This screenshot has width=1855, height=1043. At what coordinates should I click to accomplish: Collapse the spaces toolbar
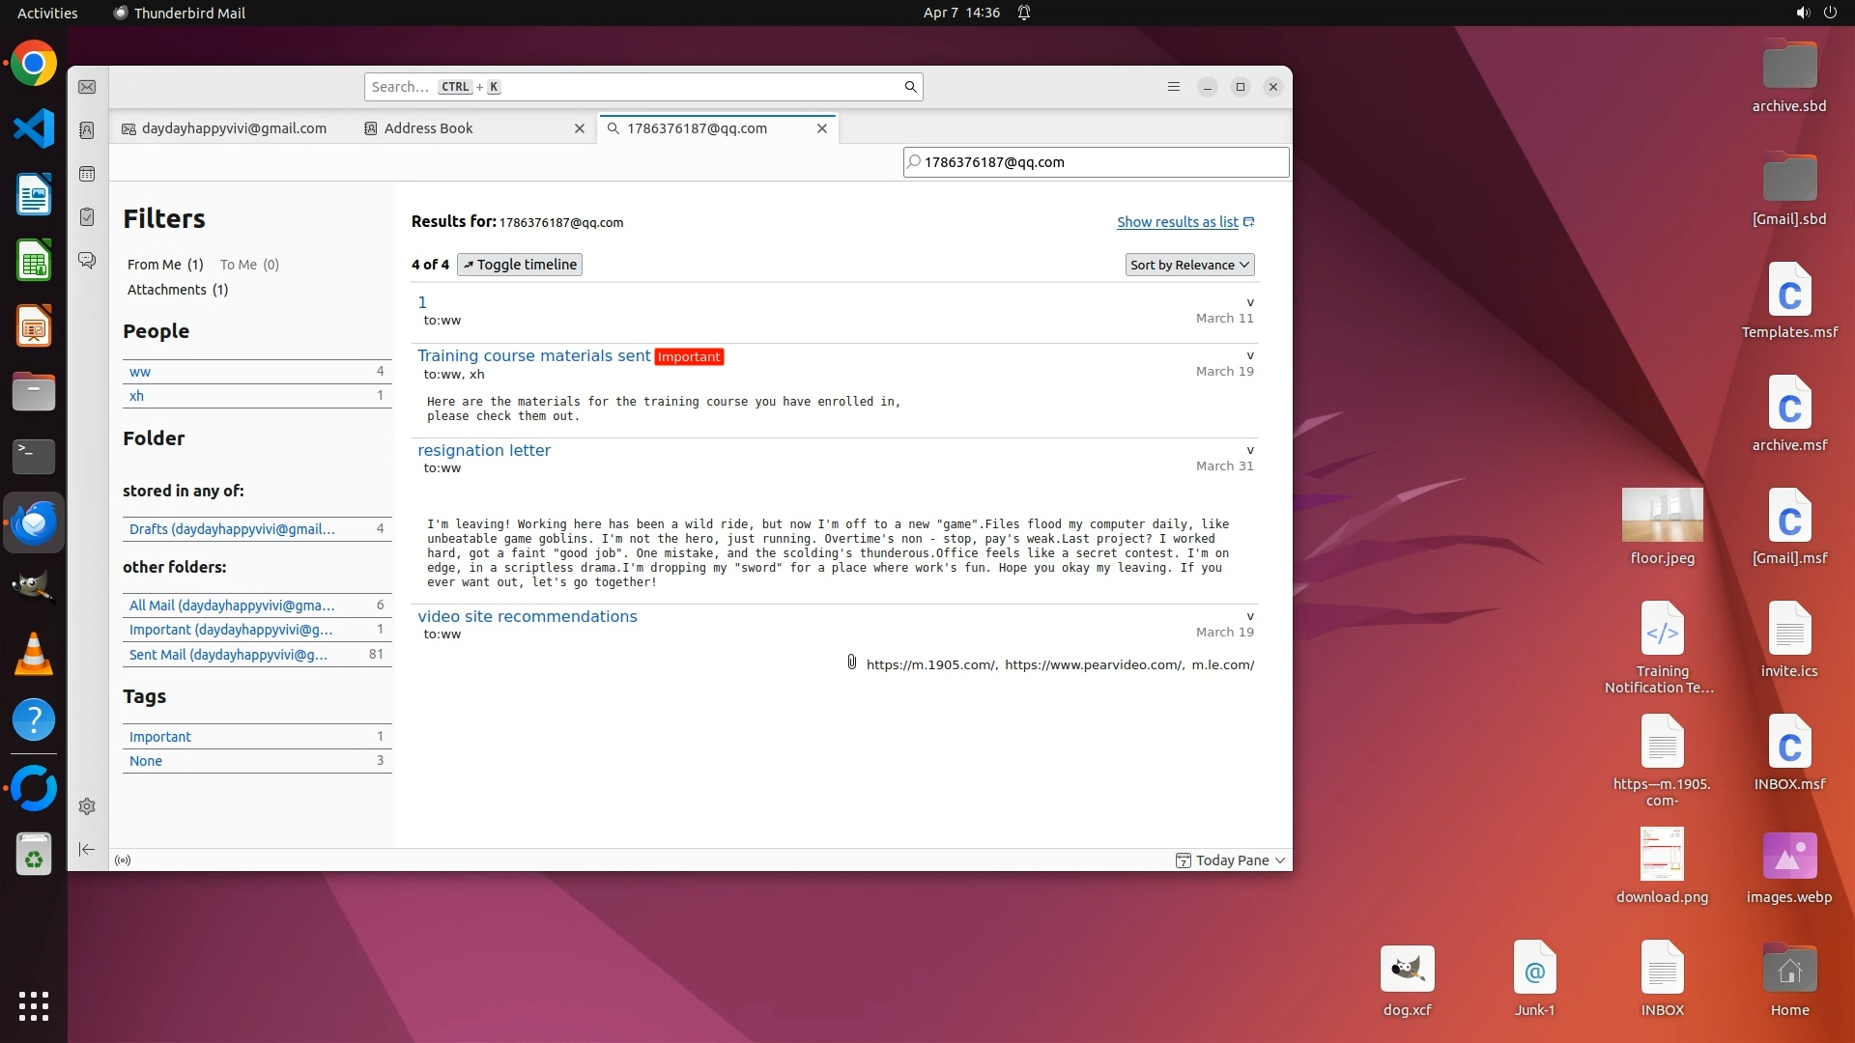87,849
